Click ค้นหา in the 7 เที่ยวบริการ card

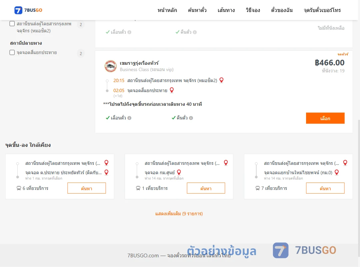pos(325,188)
